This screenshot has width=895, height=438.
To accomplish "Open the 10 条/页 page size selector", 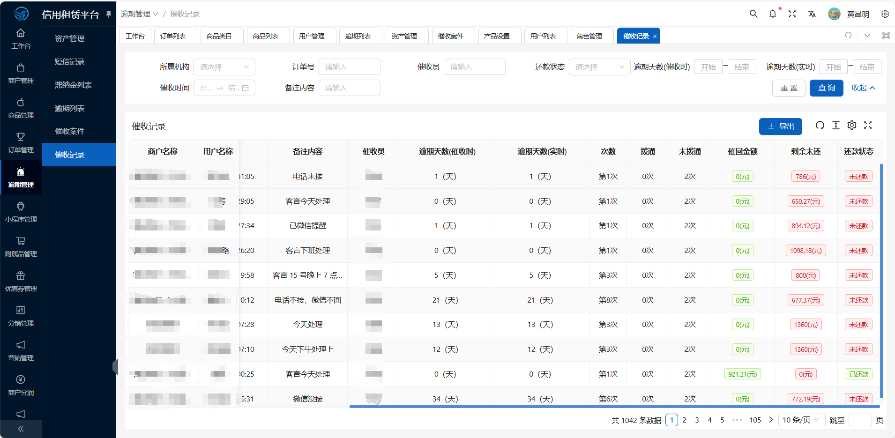I will tap(801, 420).
